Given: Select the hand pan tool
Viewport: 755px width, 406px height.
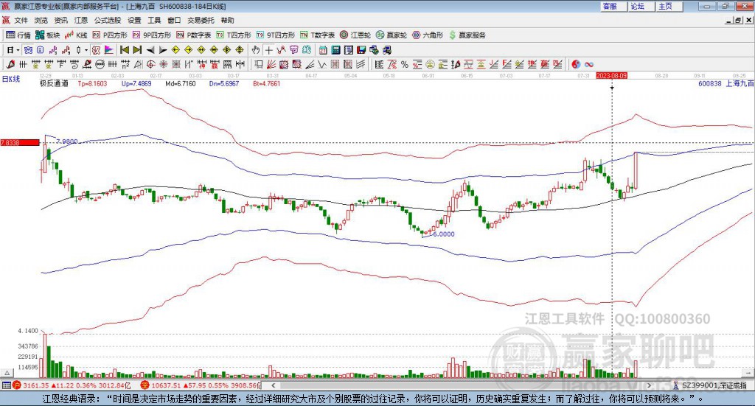Looking at the screenshot, I should pyautogui.click(x=256, y=50).
